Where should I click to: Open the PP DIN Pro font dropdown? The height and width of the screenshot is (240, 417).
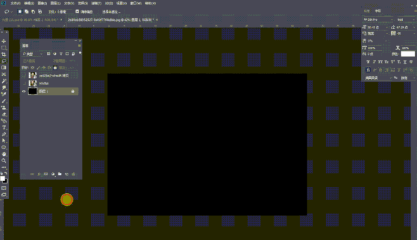click(378, 20)
